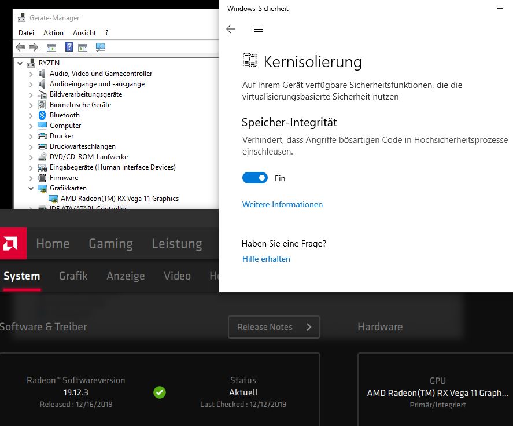Expand the Druckwarteschlangen node

[x=31, y=147]
